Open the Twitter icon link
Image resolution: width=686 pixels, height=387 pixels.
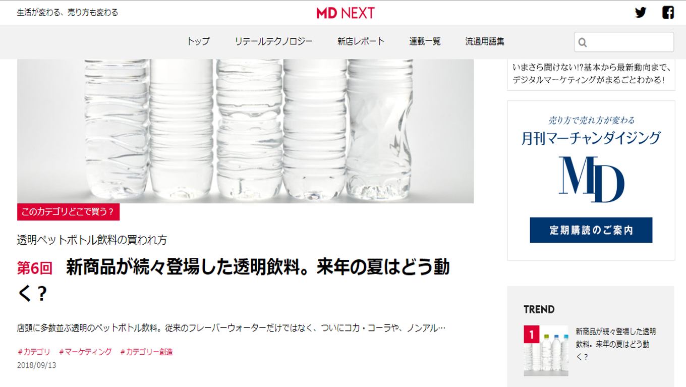pyautogui.click(x=641, y=13)
